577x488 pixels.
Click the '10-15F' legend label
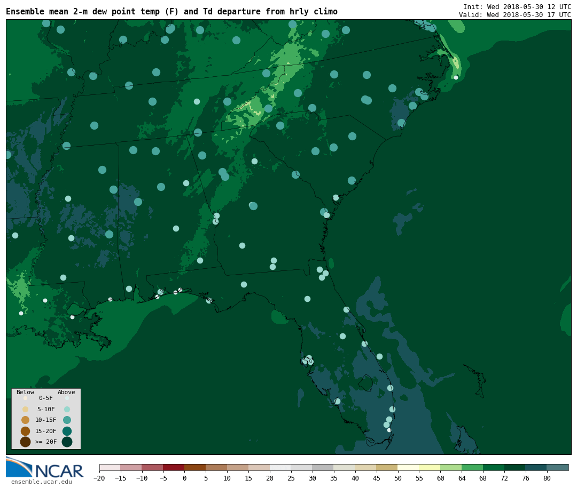point(46,420)
